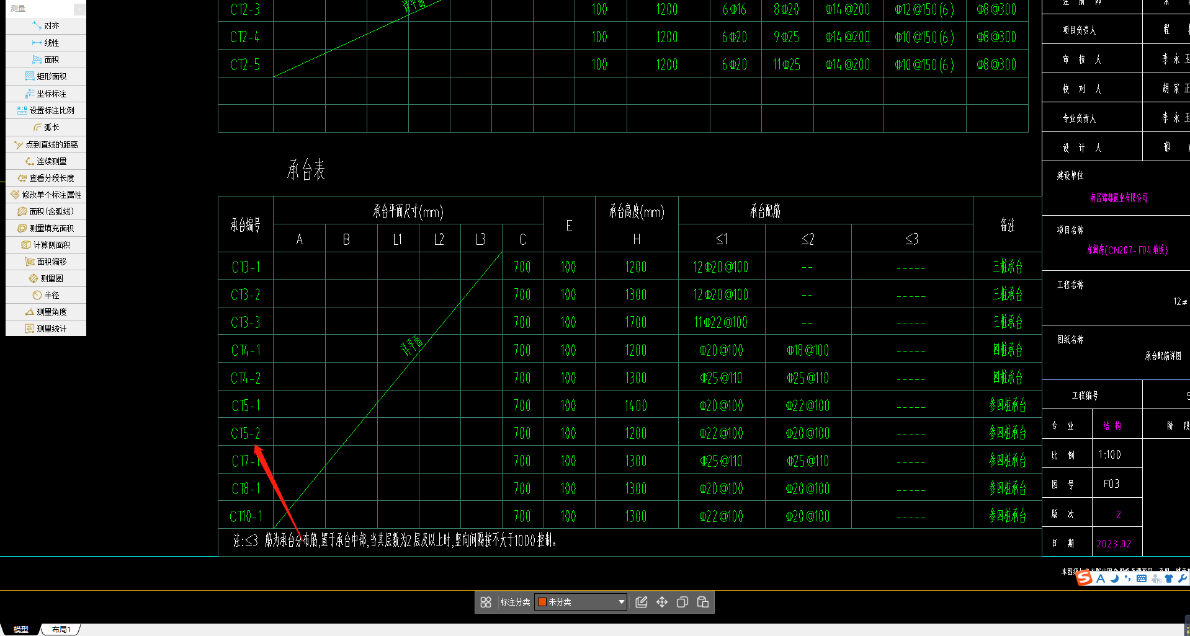Image resolution: width=1190 pixels, height=636 pixels.
Task: Click the copy annotation icon
Action: pos(682,602)
